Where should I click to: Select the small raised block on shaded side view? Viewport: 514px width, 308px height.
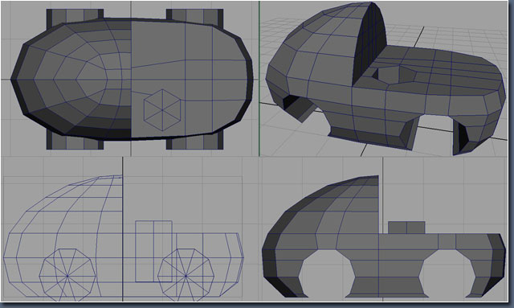coord(406,228)
